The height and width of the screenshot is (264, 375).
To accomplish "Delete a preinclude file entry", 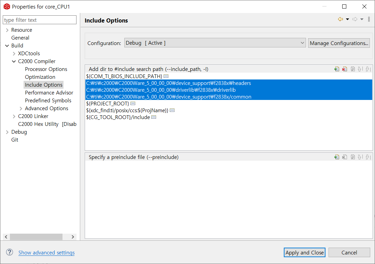I will coord(344,157).
